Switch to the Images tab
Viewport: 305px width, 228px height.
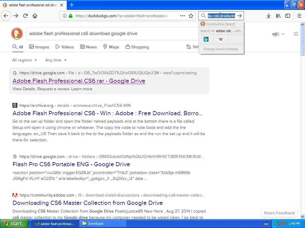pos(39,47)
